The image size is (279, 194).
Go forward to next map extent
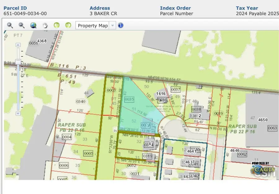[x=68, y=25]
